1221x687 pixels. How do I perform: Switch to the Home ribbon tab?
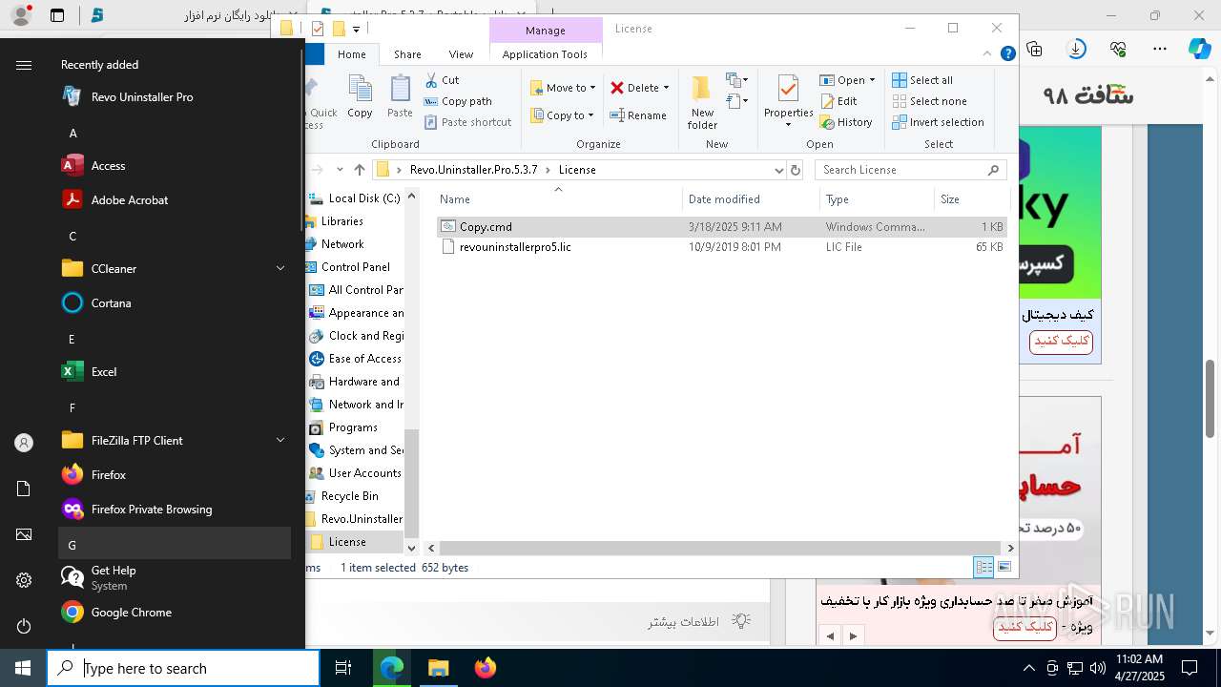pyautogui.click(x=351, y=54)
